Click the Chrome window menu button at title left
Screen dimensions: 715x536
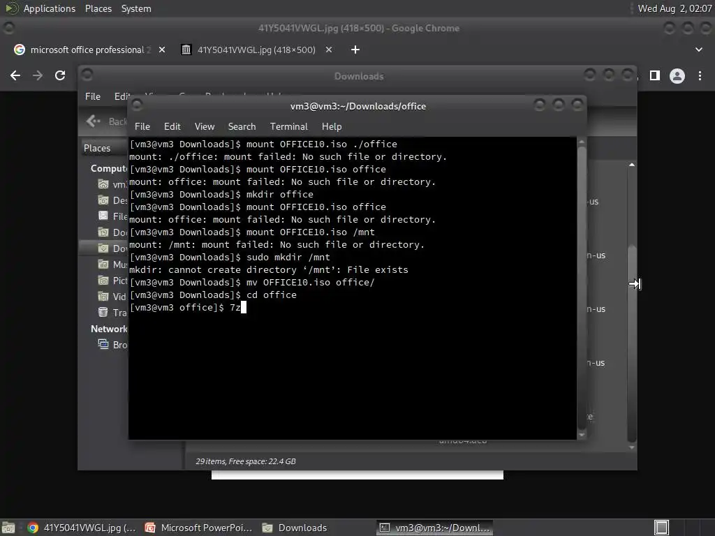click(x=8, y=28)
